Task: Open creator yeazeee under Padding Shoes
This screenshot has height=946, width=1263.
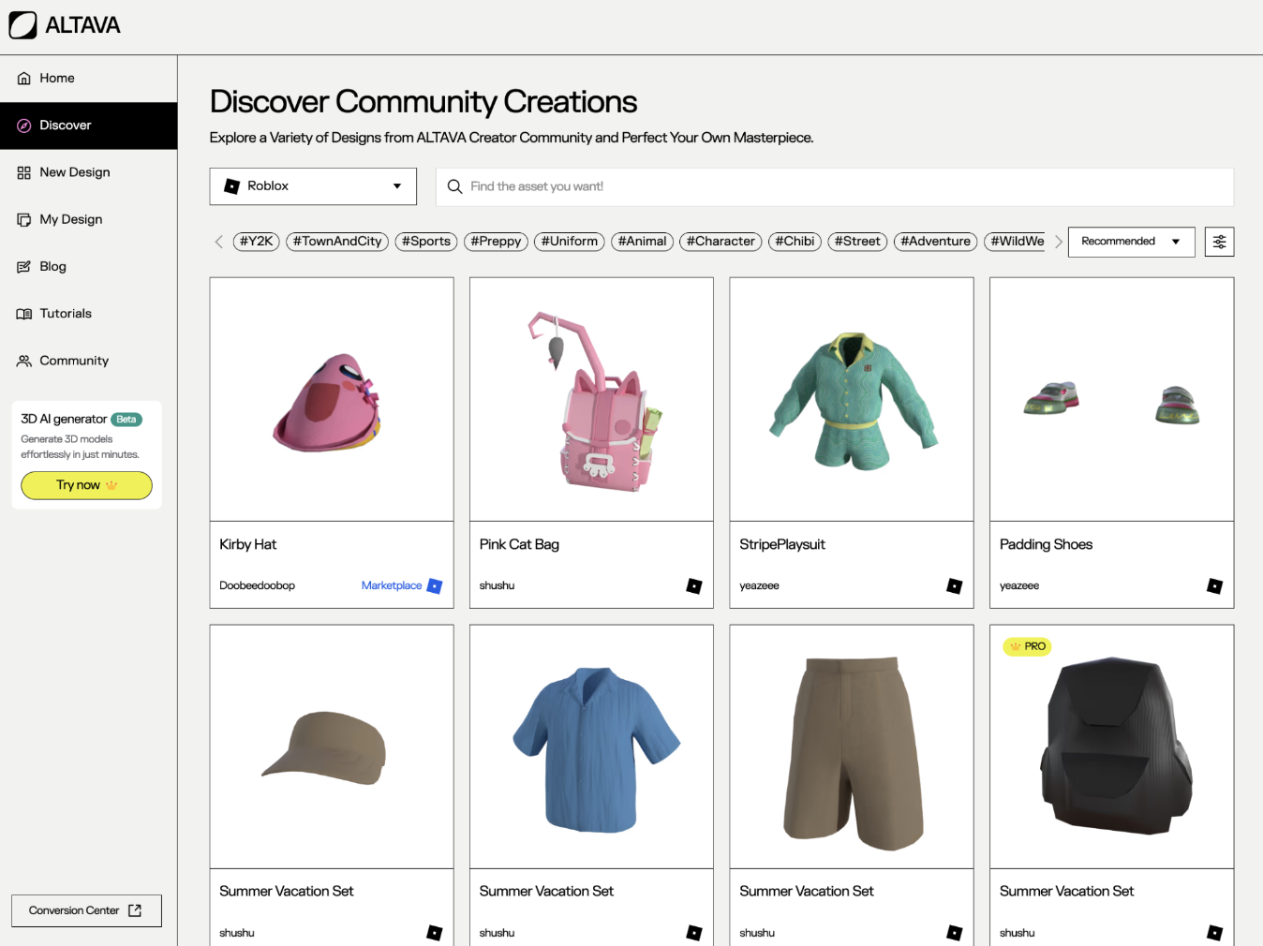Action: point(1019,586)
